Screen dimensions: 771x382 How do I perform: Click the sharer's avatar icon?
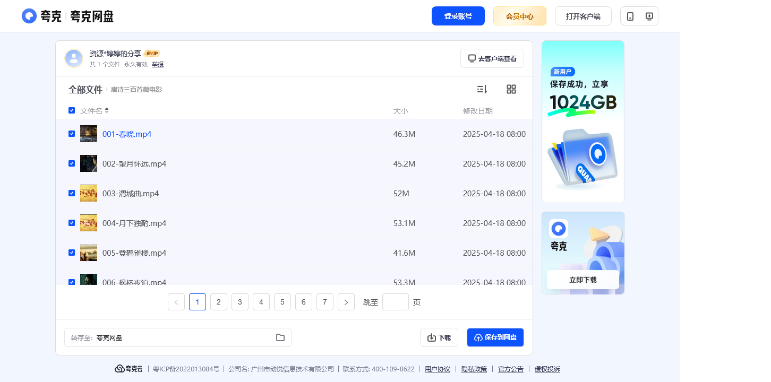(74, 58)
